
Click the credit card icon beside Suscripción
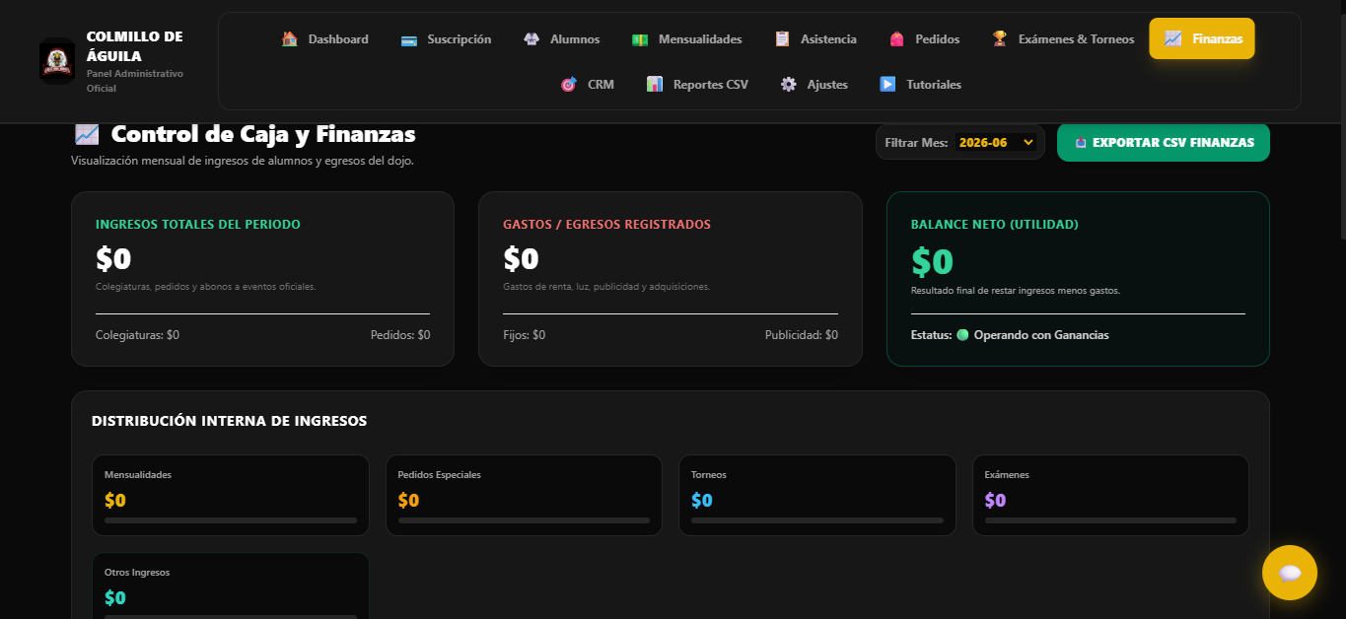tap(409, 39)
